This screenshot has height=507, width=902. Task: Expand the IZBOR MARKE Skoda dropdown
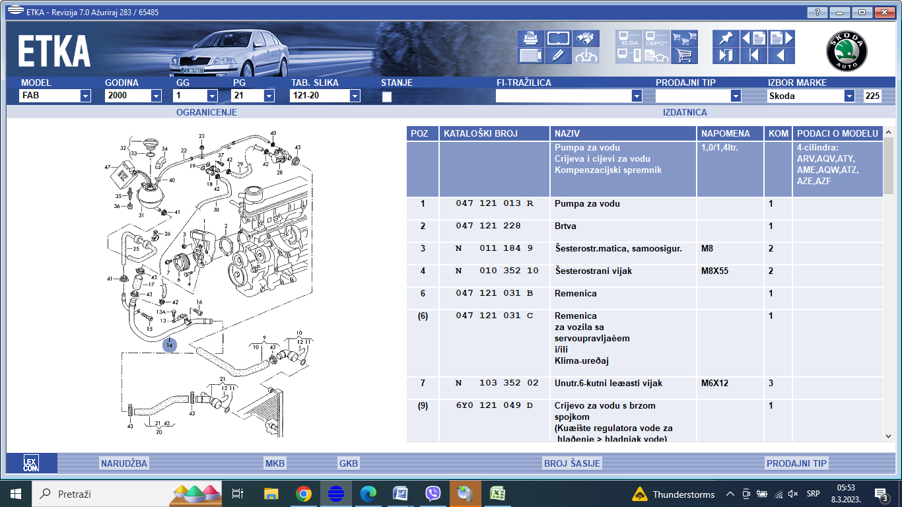tap(849, 96)
